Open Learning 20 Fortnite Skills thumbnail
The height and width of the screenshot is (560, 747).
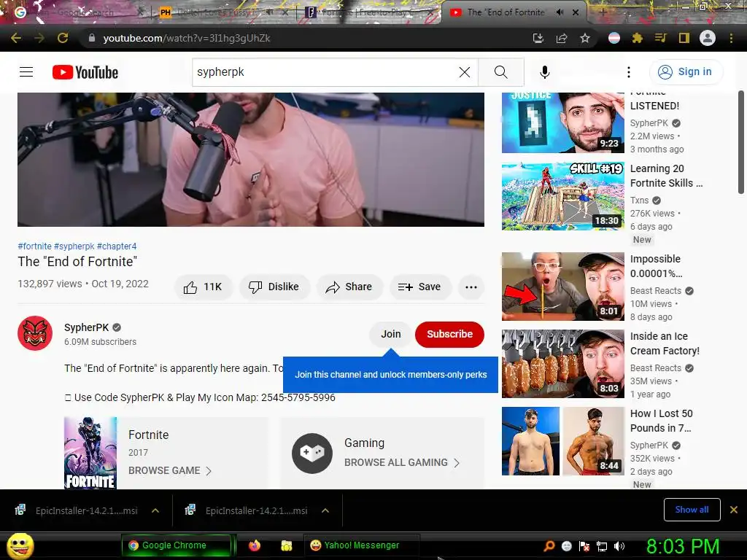tap(562, 196)
